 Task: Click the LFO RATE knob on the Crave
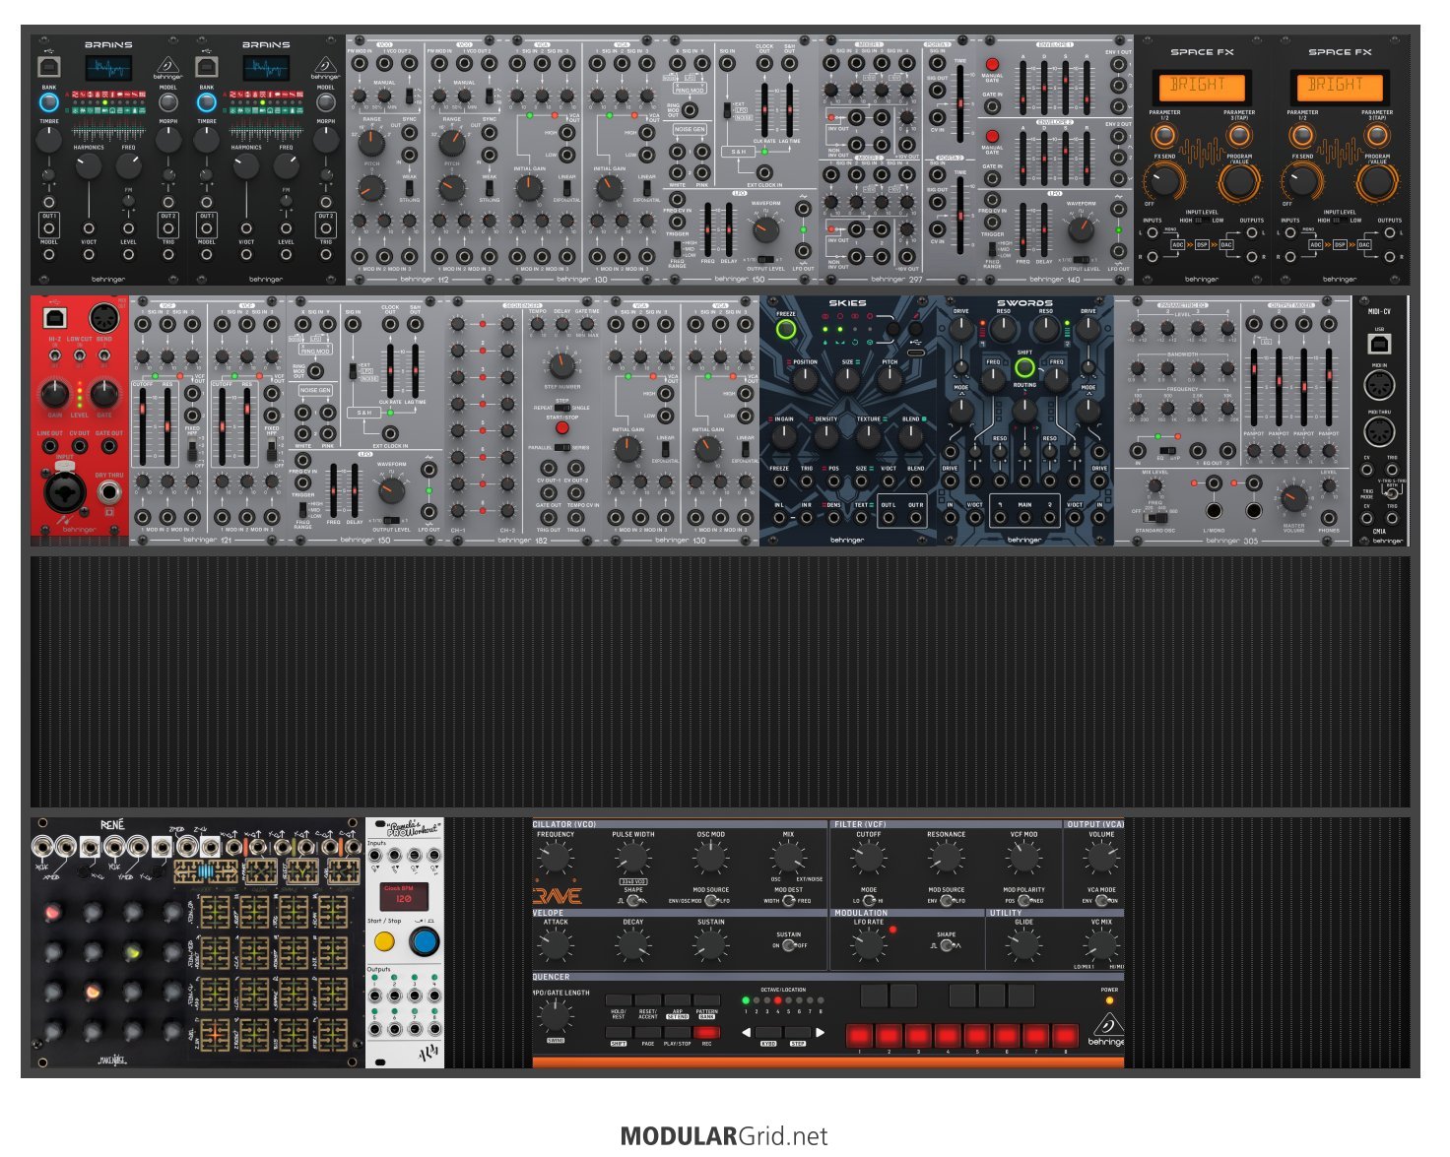(869, 946)
